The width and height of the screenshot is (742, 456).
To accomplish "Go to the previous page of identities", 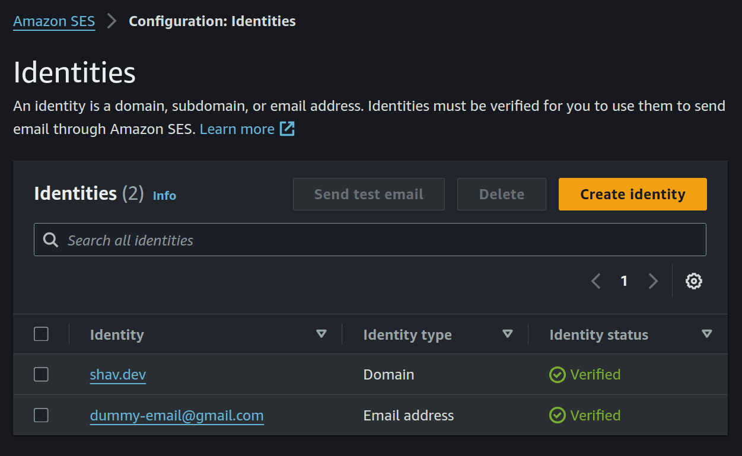I will (595, 281).
